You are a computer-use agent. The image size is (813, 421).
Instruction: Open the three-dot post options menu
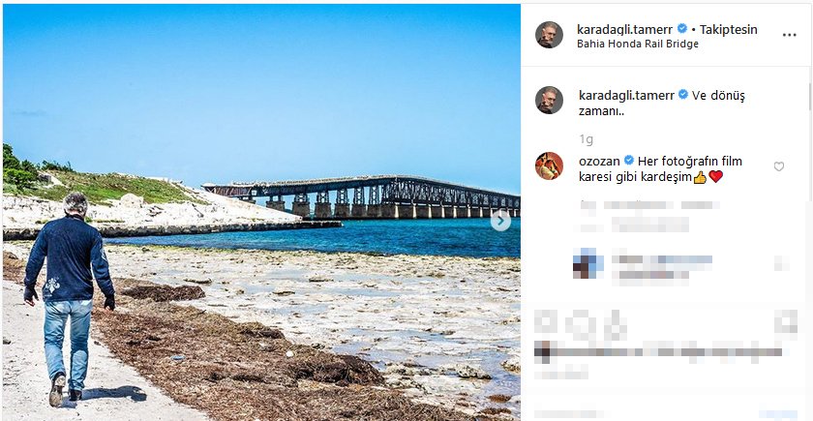[x=789, y=35]
